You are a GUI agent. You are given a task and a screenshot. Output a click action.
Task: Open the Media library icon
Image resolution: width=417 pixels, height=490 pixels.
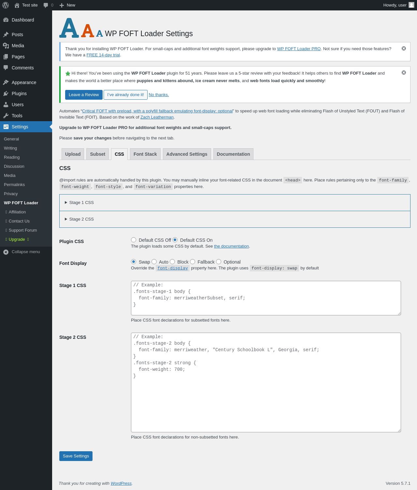coord(6,46)
